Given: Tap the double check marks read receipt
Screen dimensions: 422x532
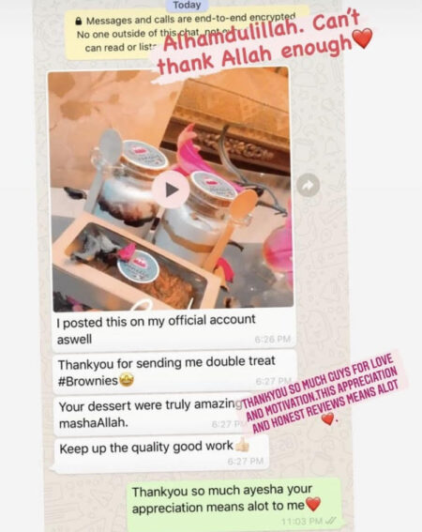Looking at the screenshot, I should click(x=331, y=521).
